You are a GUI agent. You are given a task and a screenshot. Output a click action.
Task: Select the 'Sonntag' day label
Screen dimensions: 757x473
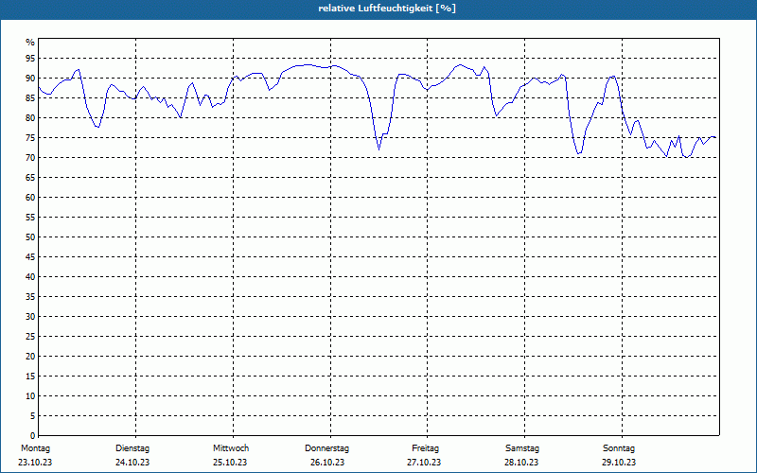coord(619,448)
